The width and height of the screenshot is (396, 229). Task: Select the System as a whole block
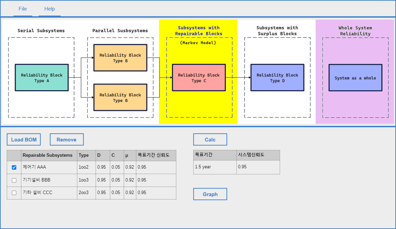point(355,78)
